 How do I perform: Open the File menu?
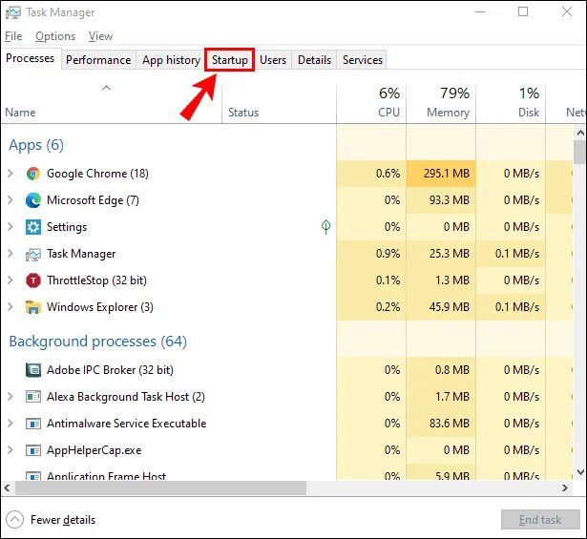click(x=13, y=36)
